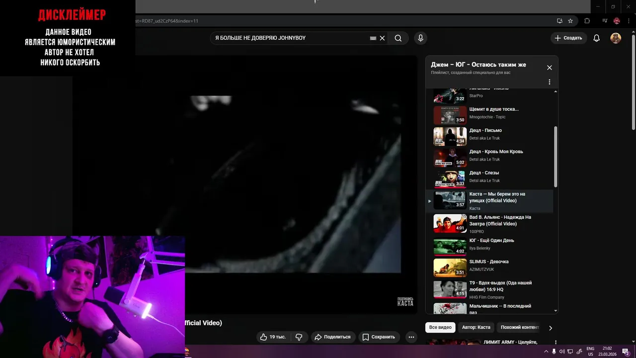Select the Автор: Каста filter chip

(476, 327)
